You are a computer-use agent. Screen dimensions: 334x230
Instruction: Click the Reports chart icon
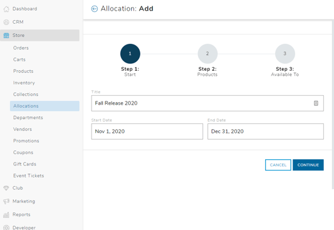coord(6,215)
